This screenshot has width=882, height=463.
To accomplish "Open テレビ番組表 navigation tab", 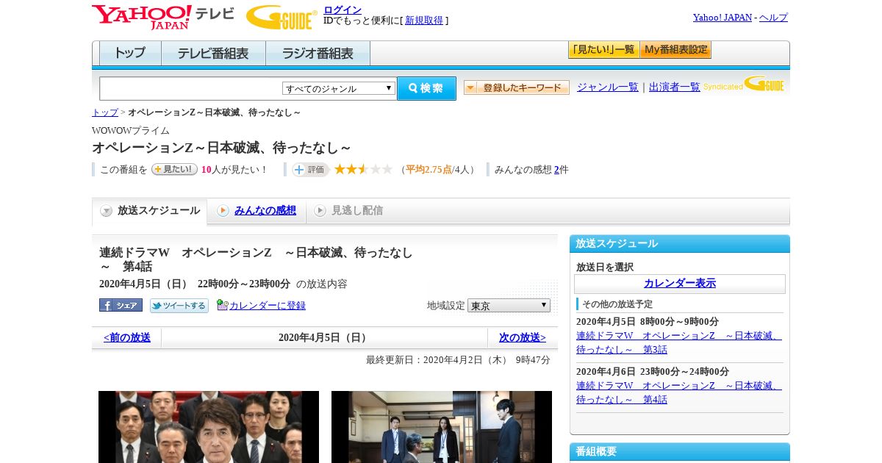I will (x=213, y=53).
